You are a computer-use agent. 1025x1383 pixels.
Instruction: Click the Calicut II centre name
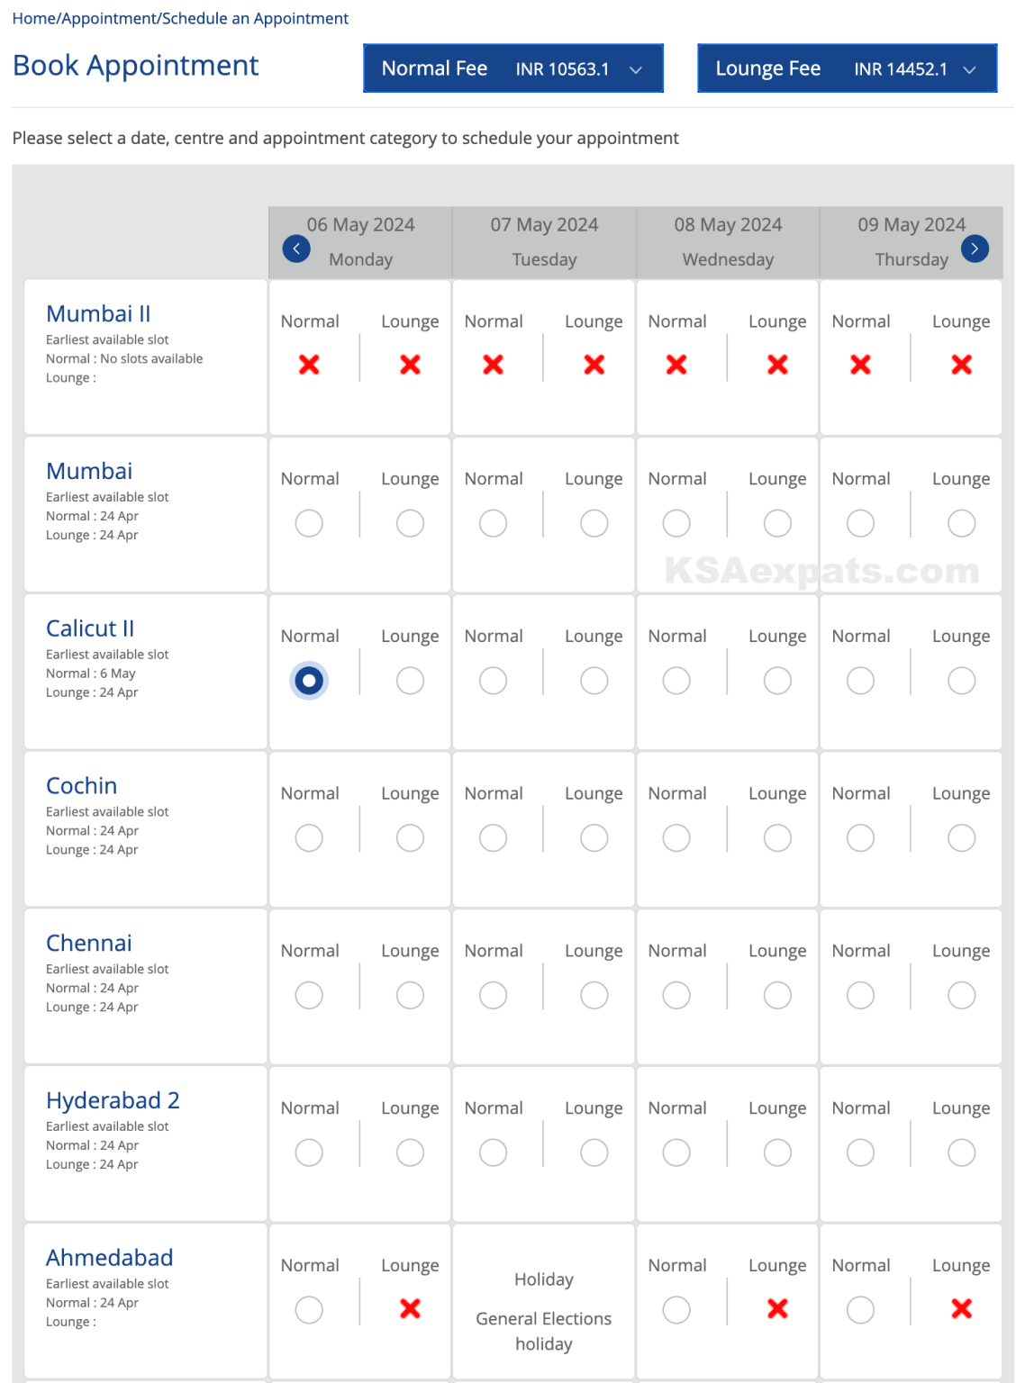pos(90,628)
